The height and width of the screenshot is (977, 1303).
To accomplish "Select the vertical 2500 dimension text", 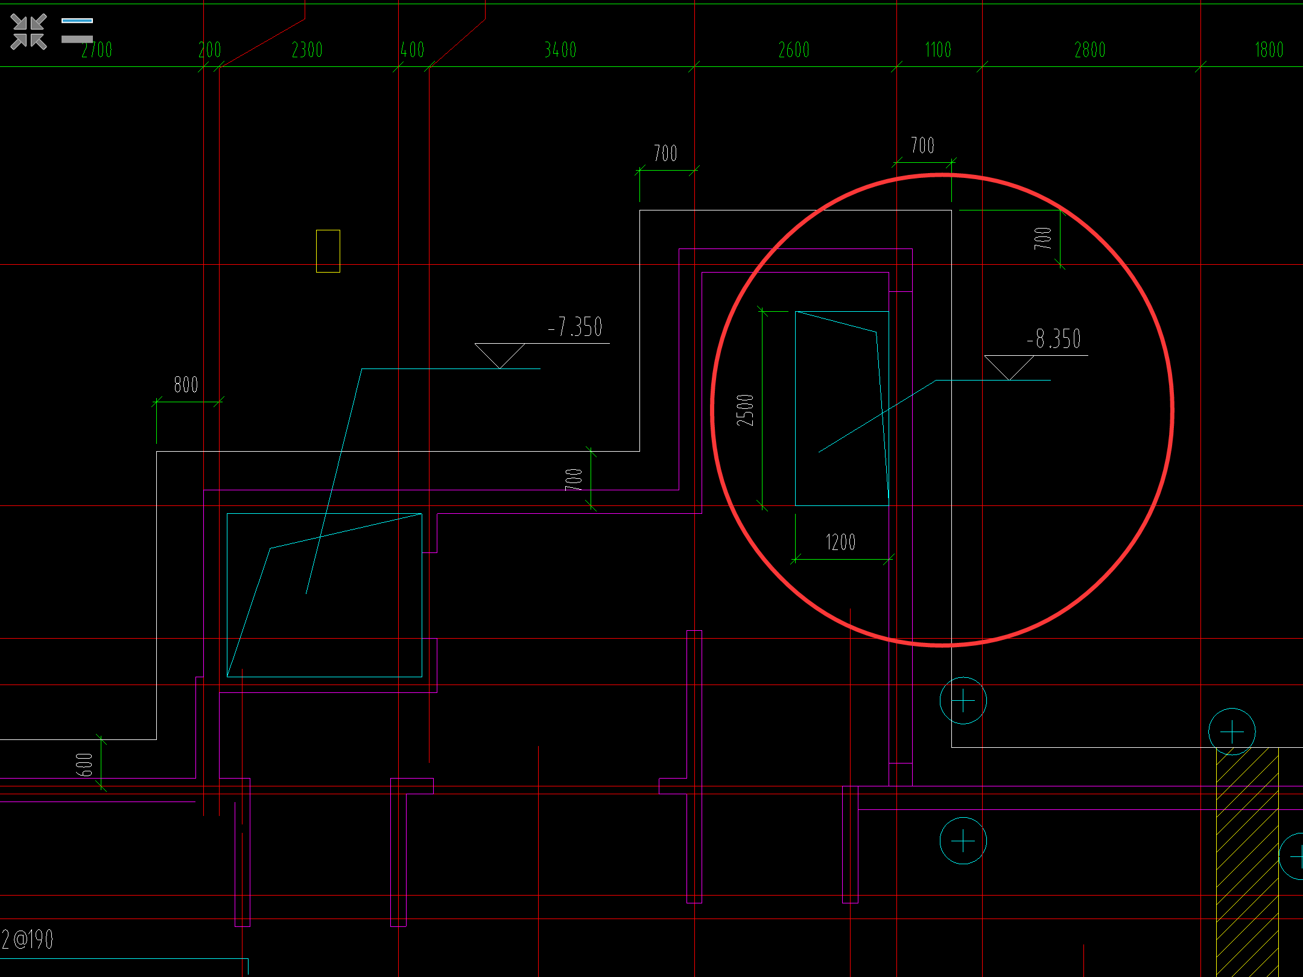I will pos(745,410).
